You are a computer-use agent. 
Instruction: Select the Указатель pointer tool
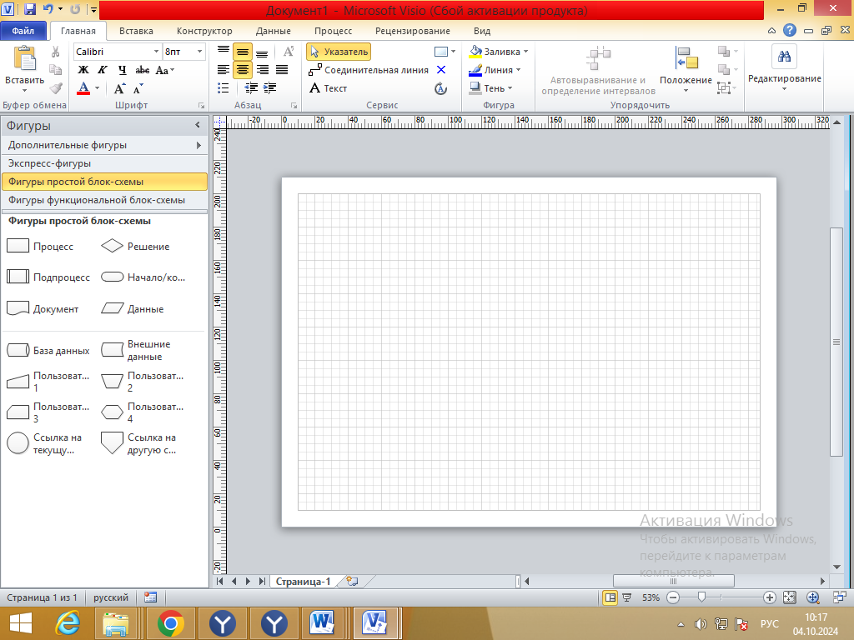coord(339,52)
